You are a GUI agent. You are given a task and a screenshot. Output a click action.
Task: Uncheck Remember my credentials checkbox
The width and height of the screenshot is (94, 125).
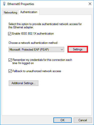10,60
